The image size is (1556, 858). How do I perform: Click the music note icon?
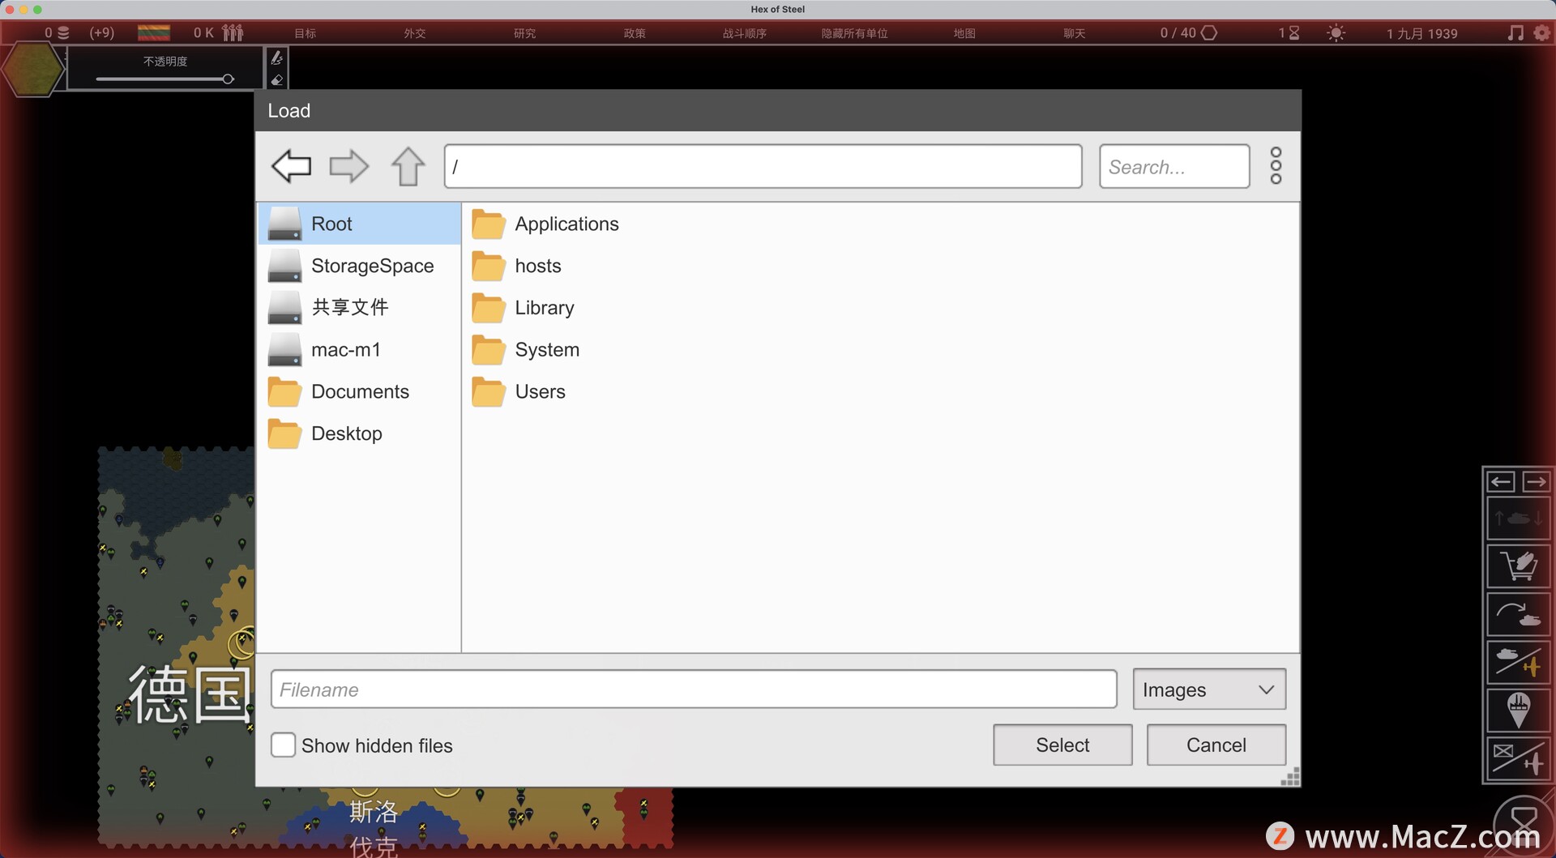[1515, 33]
